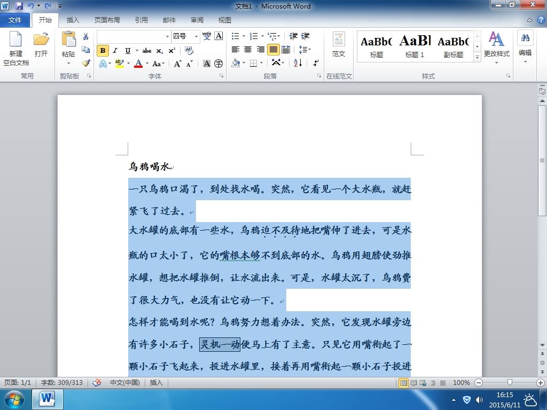Apply character shading icon
The width and height of the screenshot is (547, 410).
pos(207,64)
